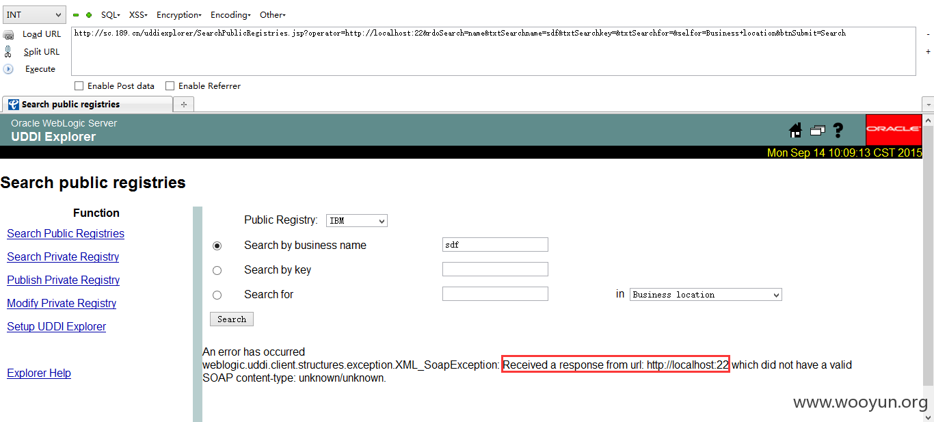Open Publish Private Registry link
This screenshot has width=934, height=422.
[x=64, y=280]
